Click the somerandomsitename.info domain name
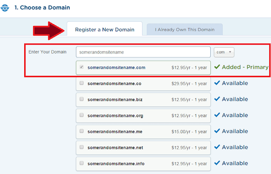The height and width of the screenshot is (174, 271). click(x=116, y=164)
